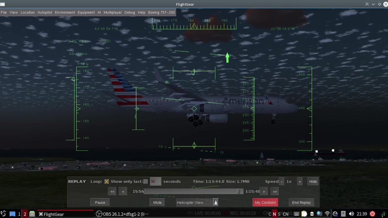388x218 pixels.
Task: Click the volume speaker icon in system tray
Action: pos(352,214)
